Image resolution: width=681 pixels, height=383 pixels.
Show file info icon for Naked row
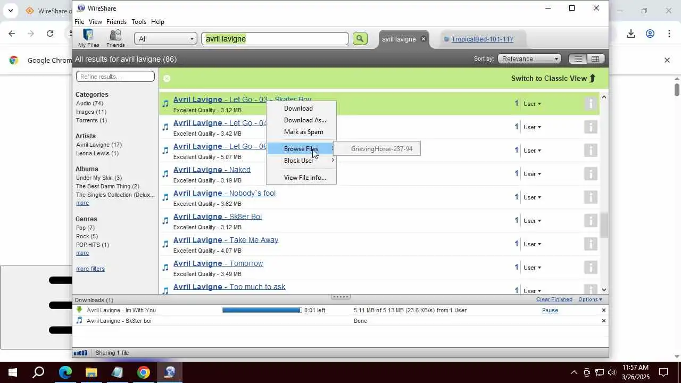coord(591,174)
